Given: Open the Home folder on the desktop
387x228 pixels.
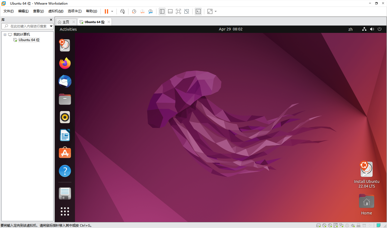Looking at the screenshot, I should tap(367, 204).
